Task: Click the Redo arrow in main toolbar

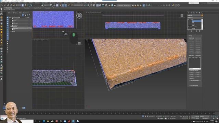Action: 5,5
